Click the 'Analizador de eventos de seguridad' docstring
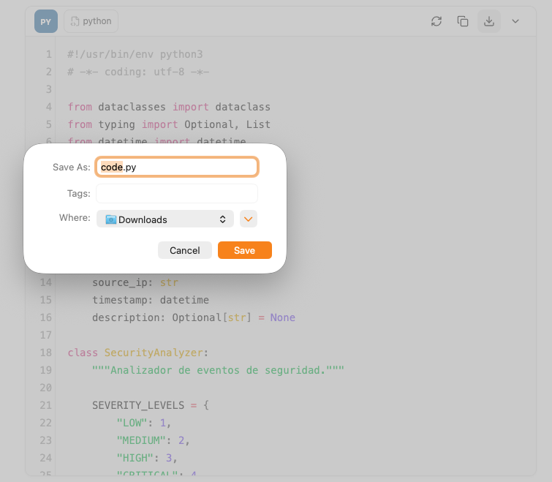This screenshot has height=482, width=552. click(218, 370)
